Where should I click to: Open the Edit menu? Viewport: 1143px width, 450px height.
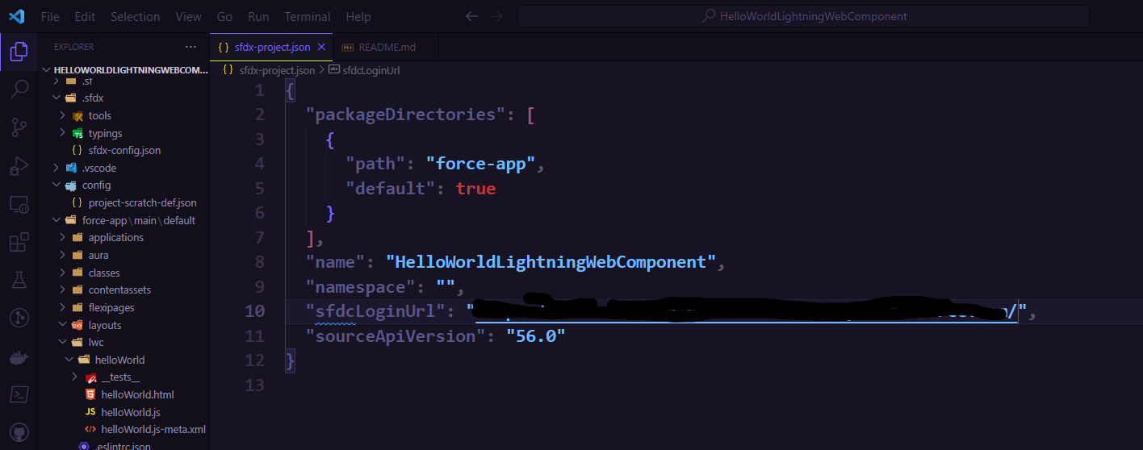84,16
